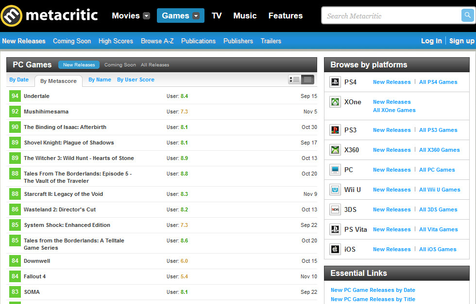Click the search magnifier button
The width and height of the screenshot is (476, 304).
(467, 16)
